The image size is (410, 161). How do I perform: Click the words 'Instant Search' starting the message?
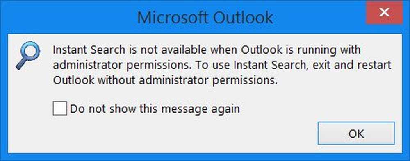[89, 50]
